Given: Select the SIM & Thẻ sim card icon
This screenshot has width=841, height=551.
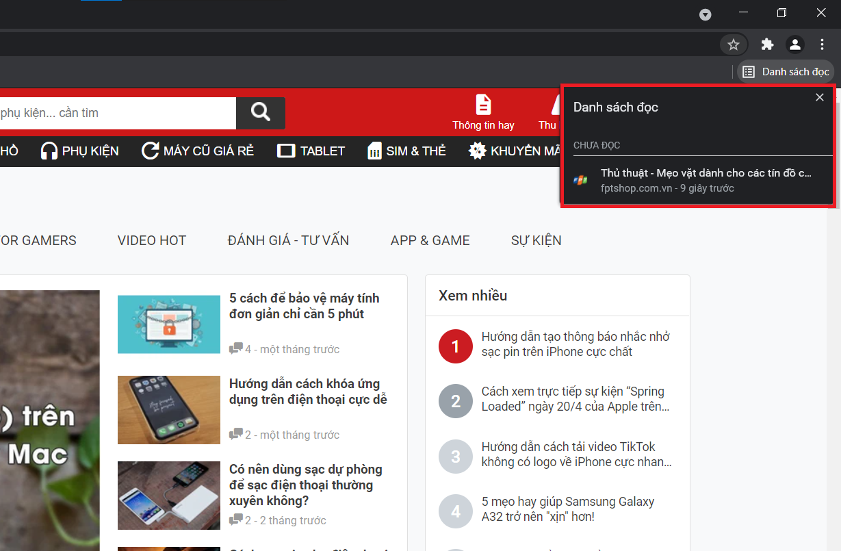Looking at the screenshot, I should 374,151.
